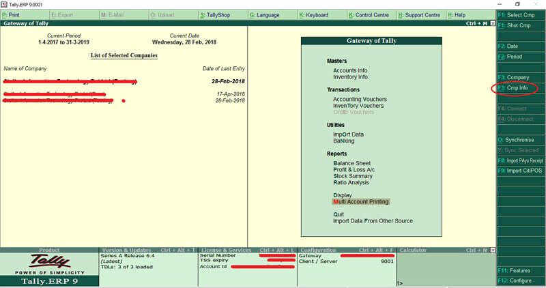The image size is (546, 288).
Task: Click F2: Date button
Action: (x=521, y=46)
